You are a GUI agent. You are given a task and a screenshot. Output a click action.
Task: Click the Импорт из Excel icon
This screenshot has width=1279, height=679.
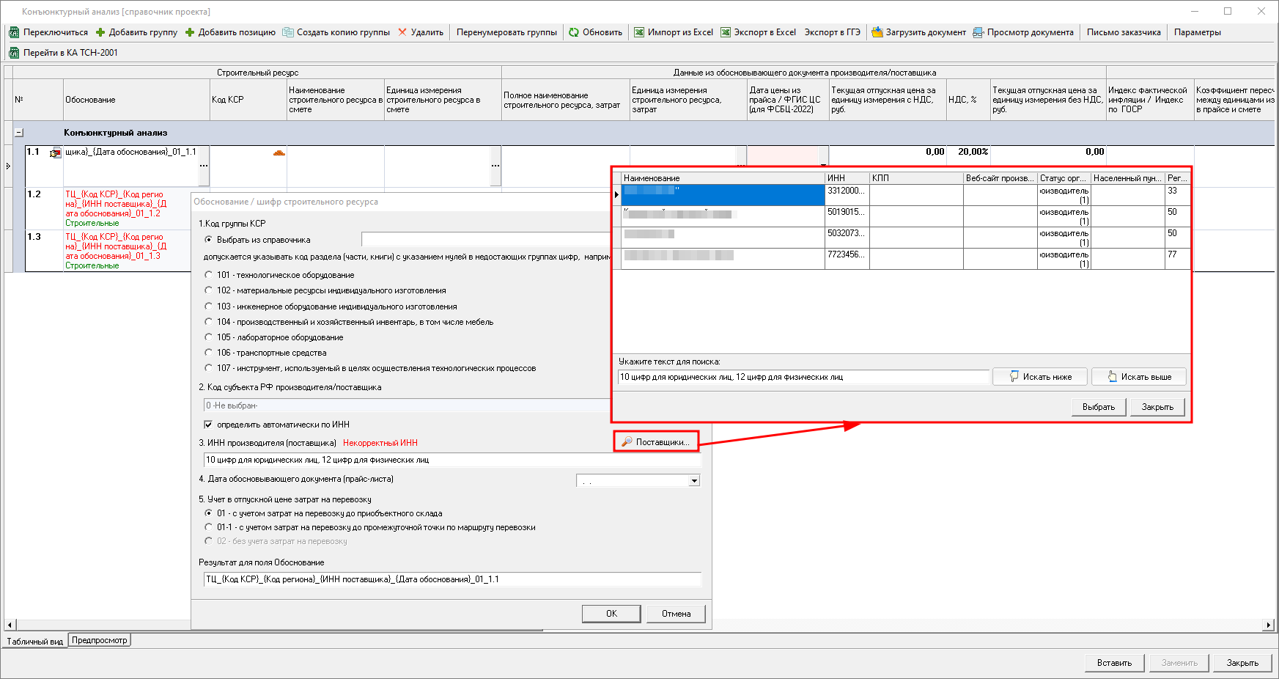point(639,32)
